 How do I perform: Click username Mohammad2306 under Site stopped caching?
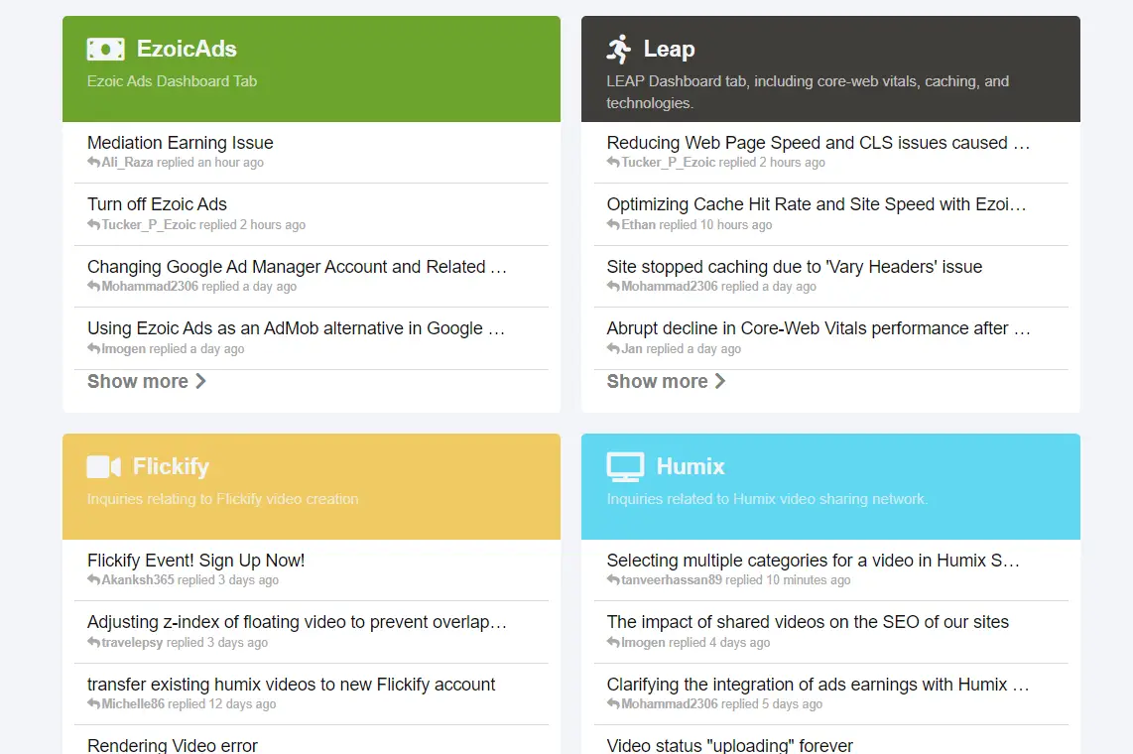click(x=669, y=287)
